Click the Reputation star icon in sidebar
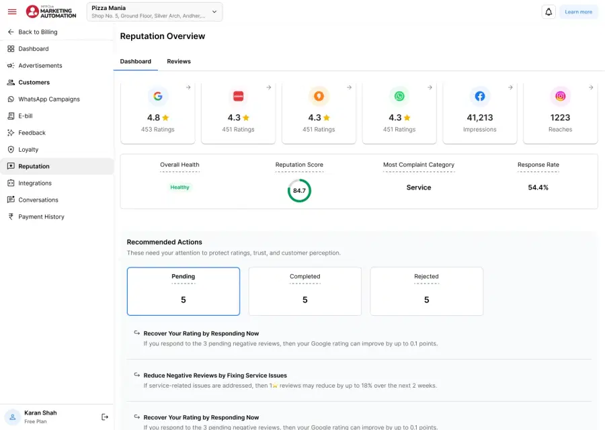605x430 pixels. pyautogui.click(x=11, y=166)
